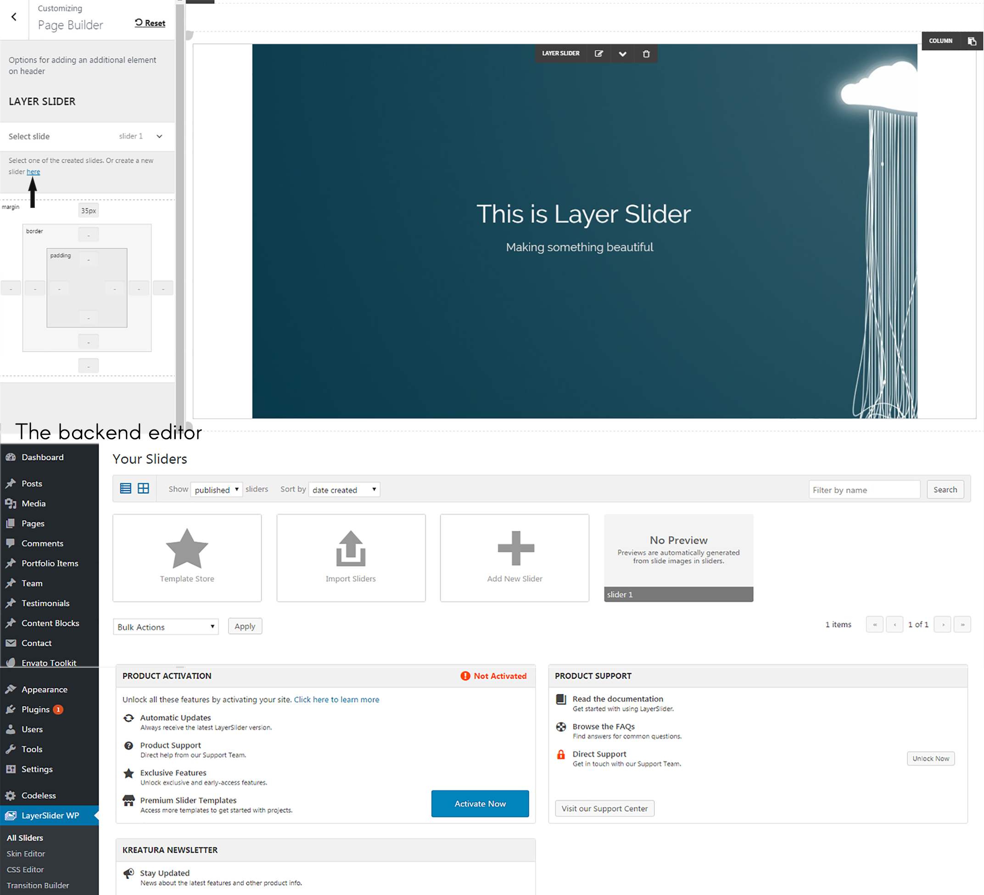Open the CSS Editor submenu item
Viewport: 984px width, 895px height.
point(25,870)
